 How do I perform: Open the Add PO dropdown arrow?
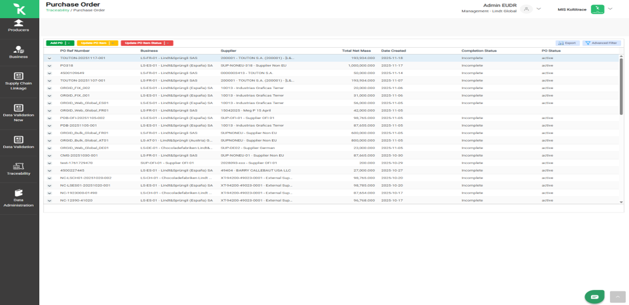(69, 43)
